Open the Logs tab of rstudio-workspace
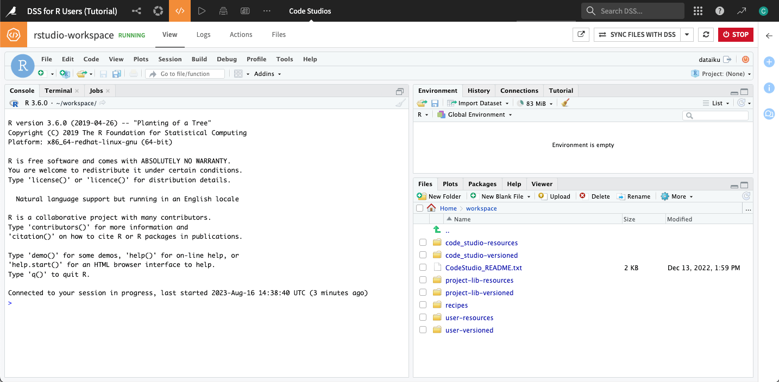 click(x=204, y=34)
